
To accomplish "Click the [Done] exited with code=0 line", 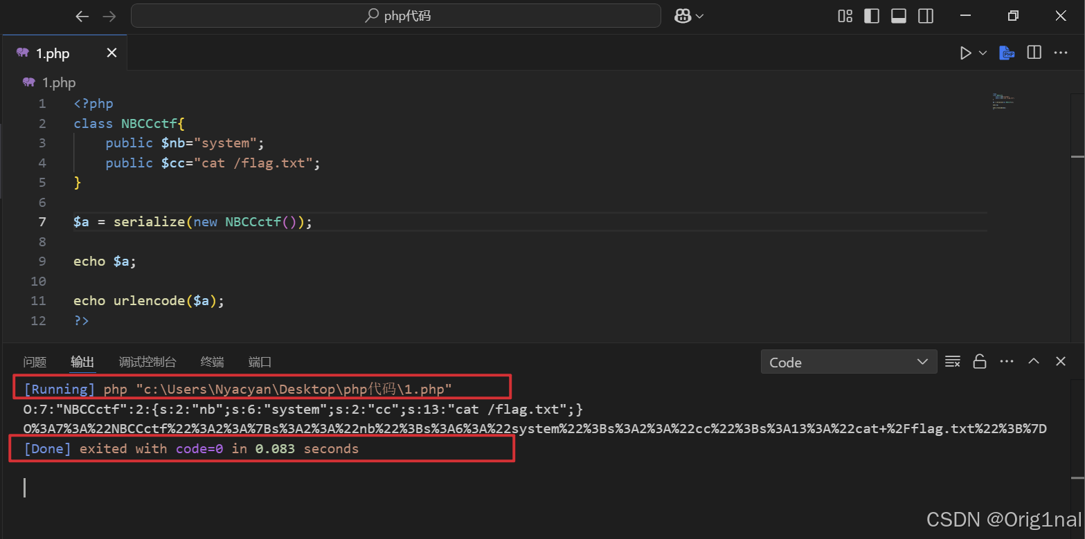I will [x=191, y=449].
